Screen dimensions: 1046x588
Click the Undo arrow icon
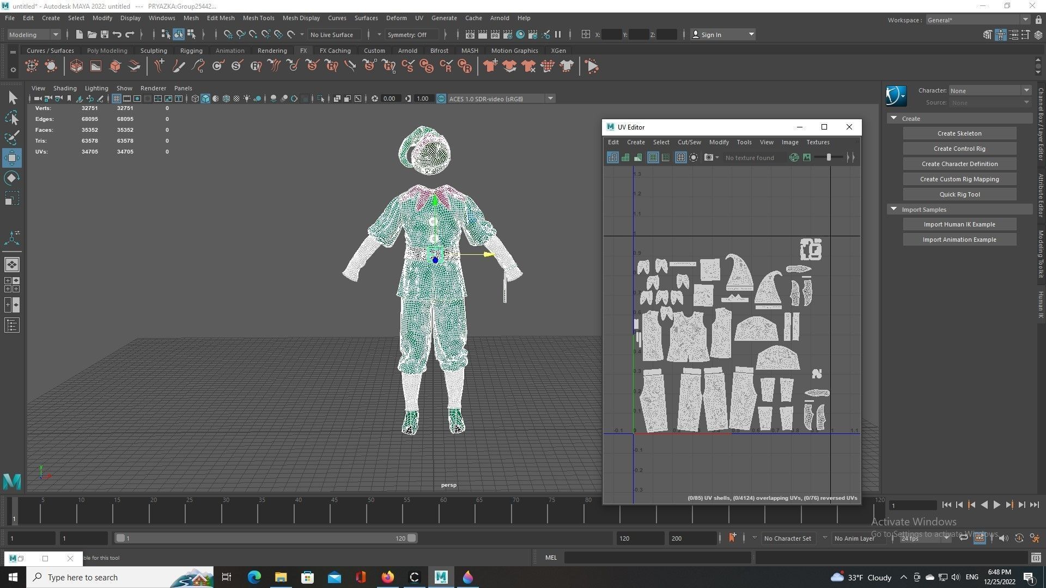117,34
